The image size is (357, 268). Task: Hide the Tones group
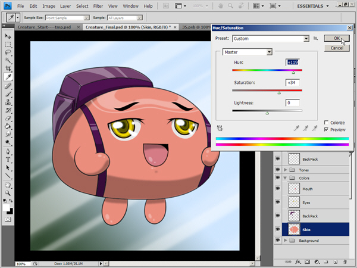click(277, 170)
